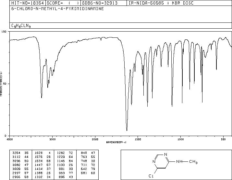Select peak table entry 1229

click(x=61, y=157)
